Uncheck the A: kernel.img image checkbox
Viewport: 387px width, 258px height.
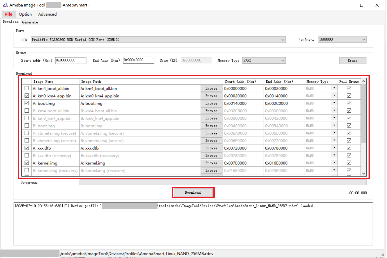27,163
